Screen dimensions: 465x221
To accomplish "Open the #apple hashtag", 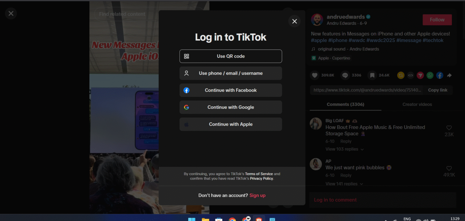I will pyautogui.click(x=319, y=40).
